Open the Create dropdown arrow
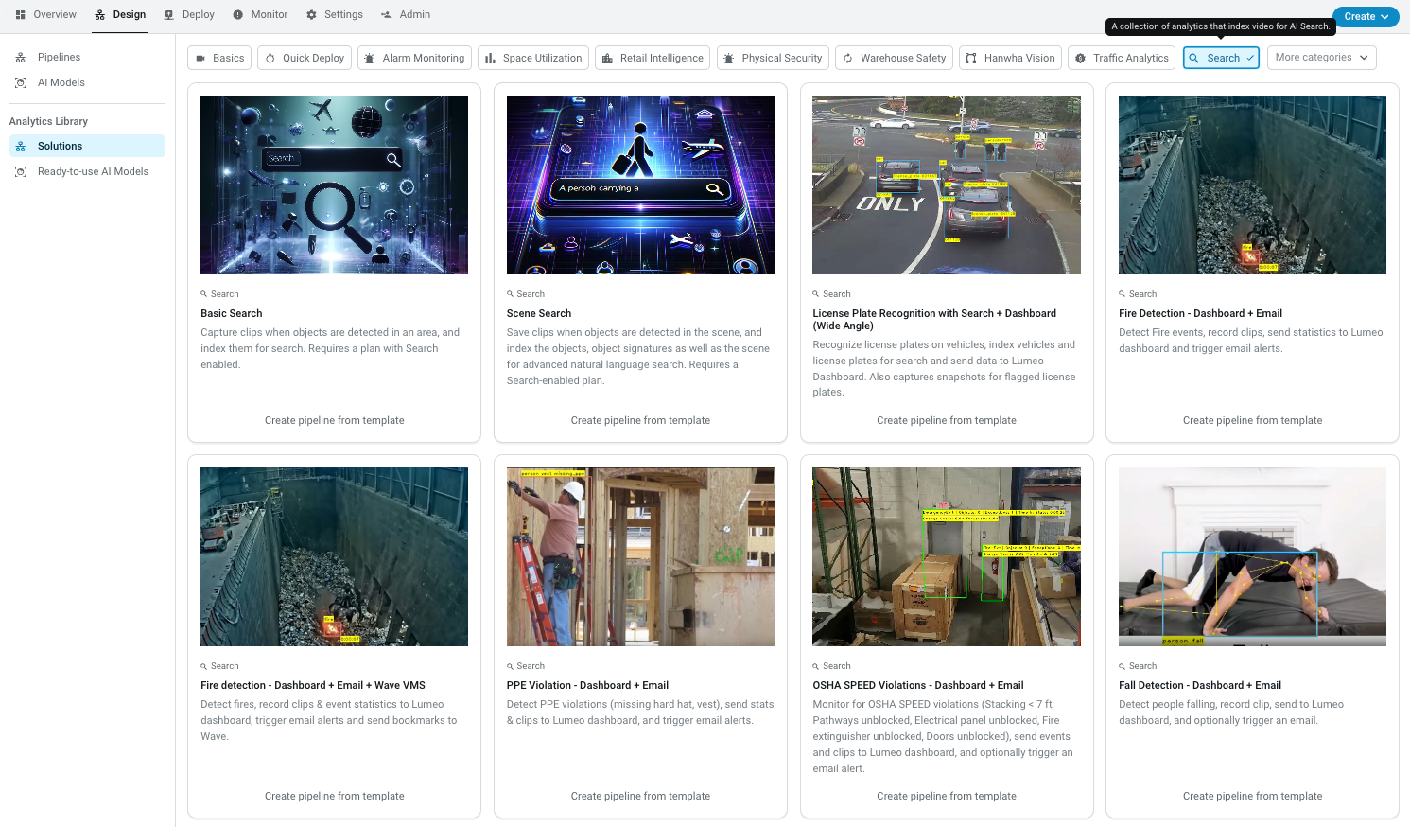 pos(1385,16)
